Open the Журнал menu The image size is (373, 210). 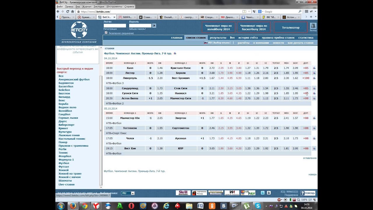click(87, 6)
